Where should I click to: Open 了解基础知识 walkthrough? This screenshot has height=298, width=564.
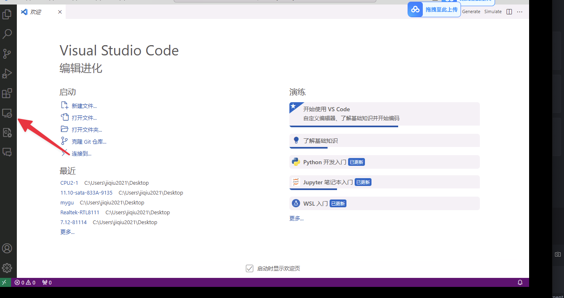click(x=385, y=140)
